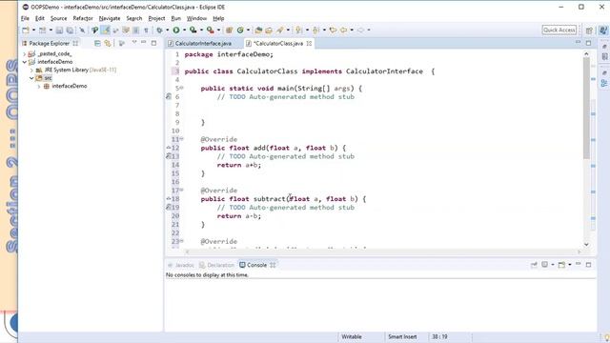
Task: Switch to the Declaration tab
Action: [x=216, y=265]
